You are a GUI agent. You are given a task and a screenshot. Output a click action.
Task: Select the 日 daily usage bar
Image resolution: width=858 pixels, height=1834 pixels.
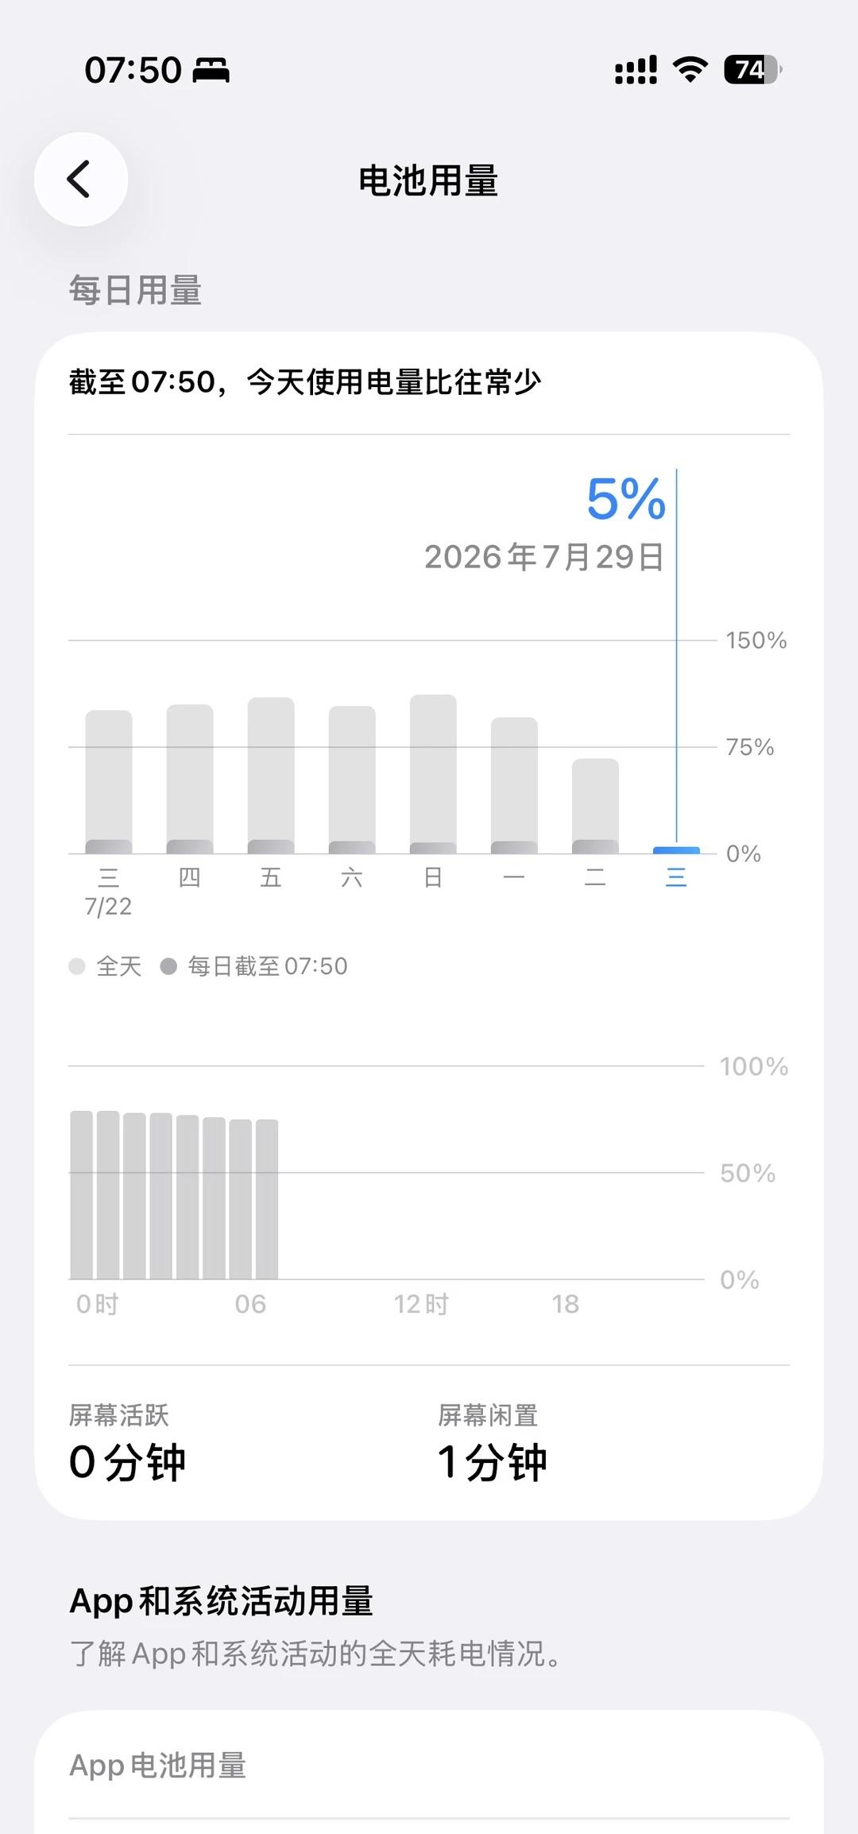pyautogui.click(x=433, y=774)
